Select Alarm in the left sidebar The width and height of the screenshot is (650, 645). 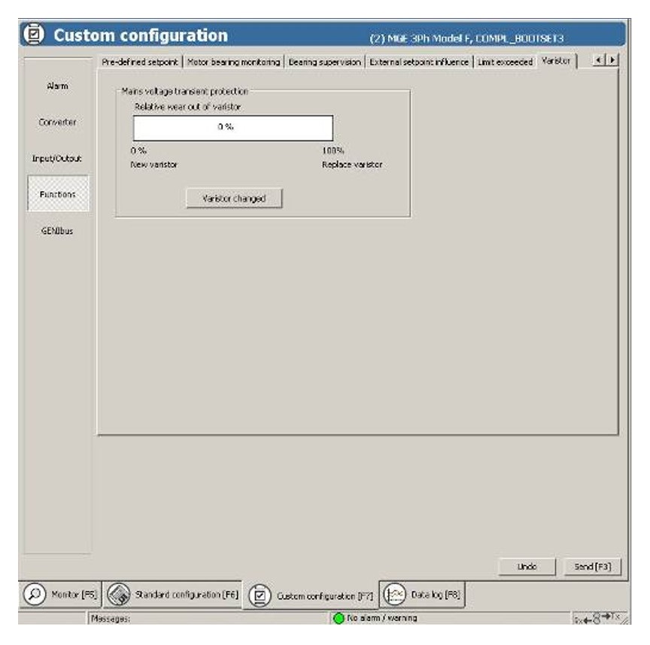pos(58,86)
